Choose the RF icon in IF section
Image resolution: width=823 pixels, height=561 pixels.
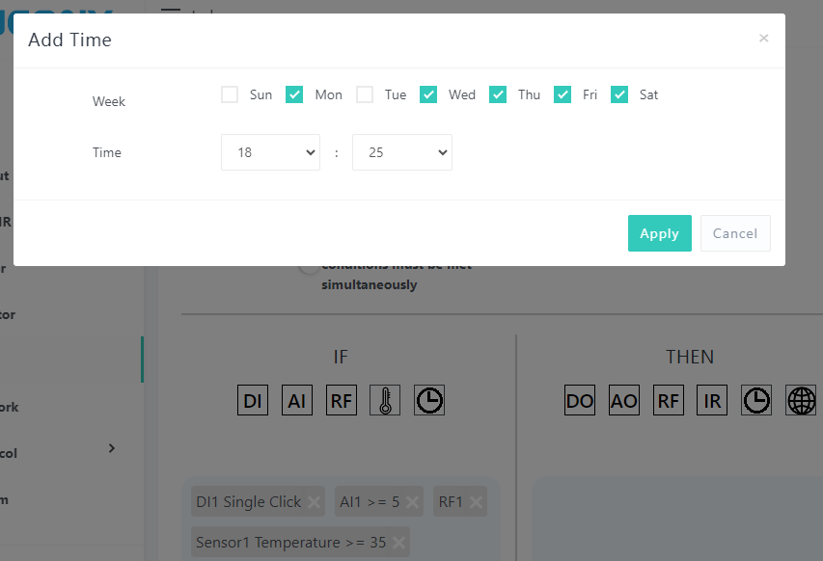point(342,401)
